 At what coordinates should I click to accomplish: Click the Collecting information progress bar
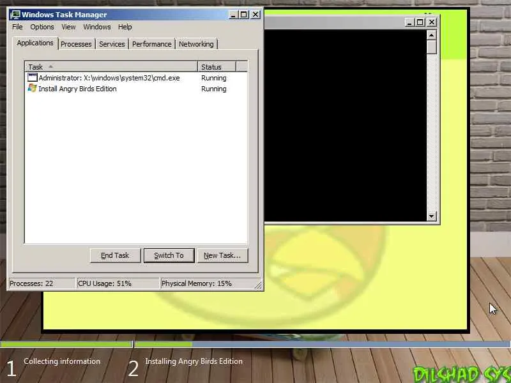pos(66,344)
